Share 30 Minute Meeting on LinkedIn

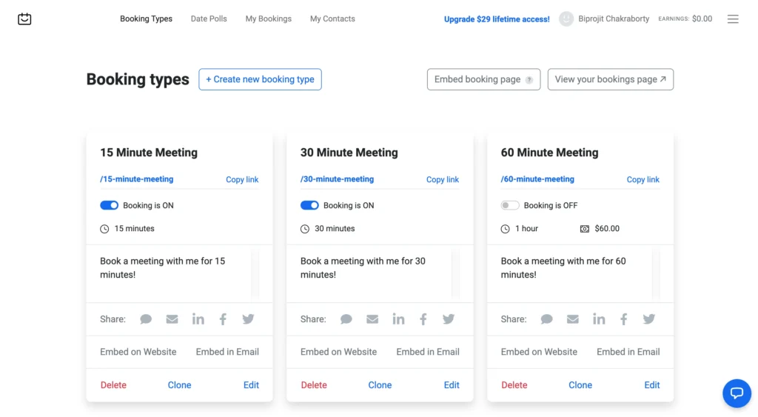click(x=398, y=319)
